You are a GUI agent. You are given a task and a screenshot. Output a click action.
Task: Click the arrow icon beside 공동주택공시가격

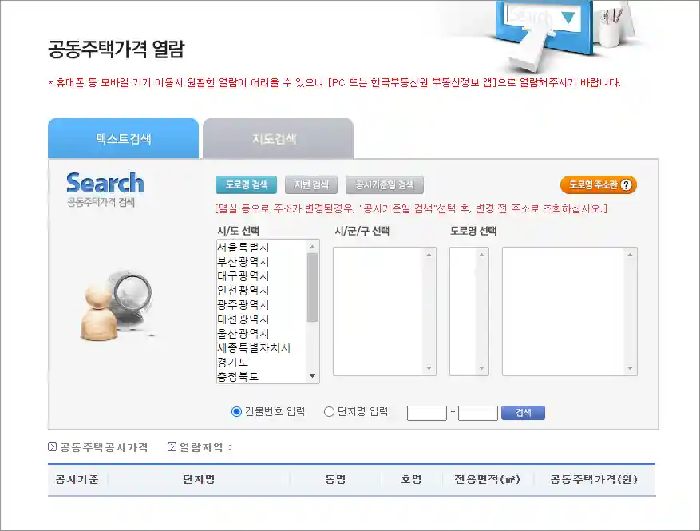coord(52,447)
